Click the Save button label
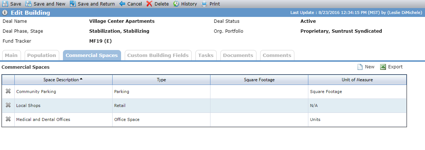 pyautogui.click(x=16, y=4)
